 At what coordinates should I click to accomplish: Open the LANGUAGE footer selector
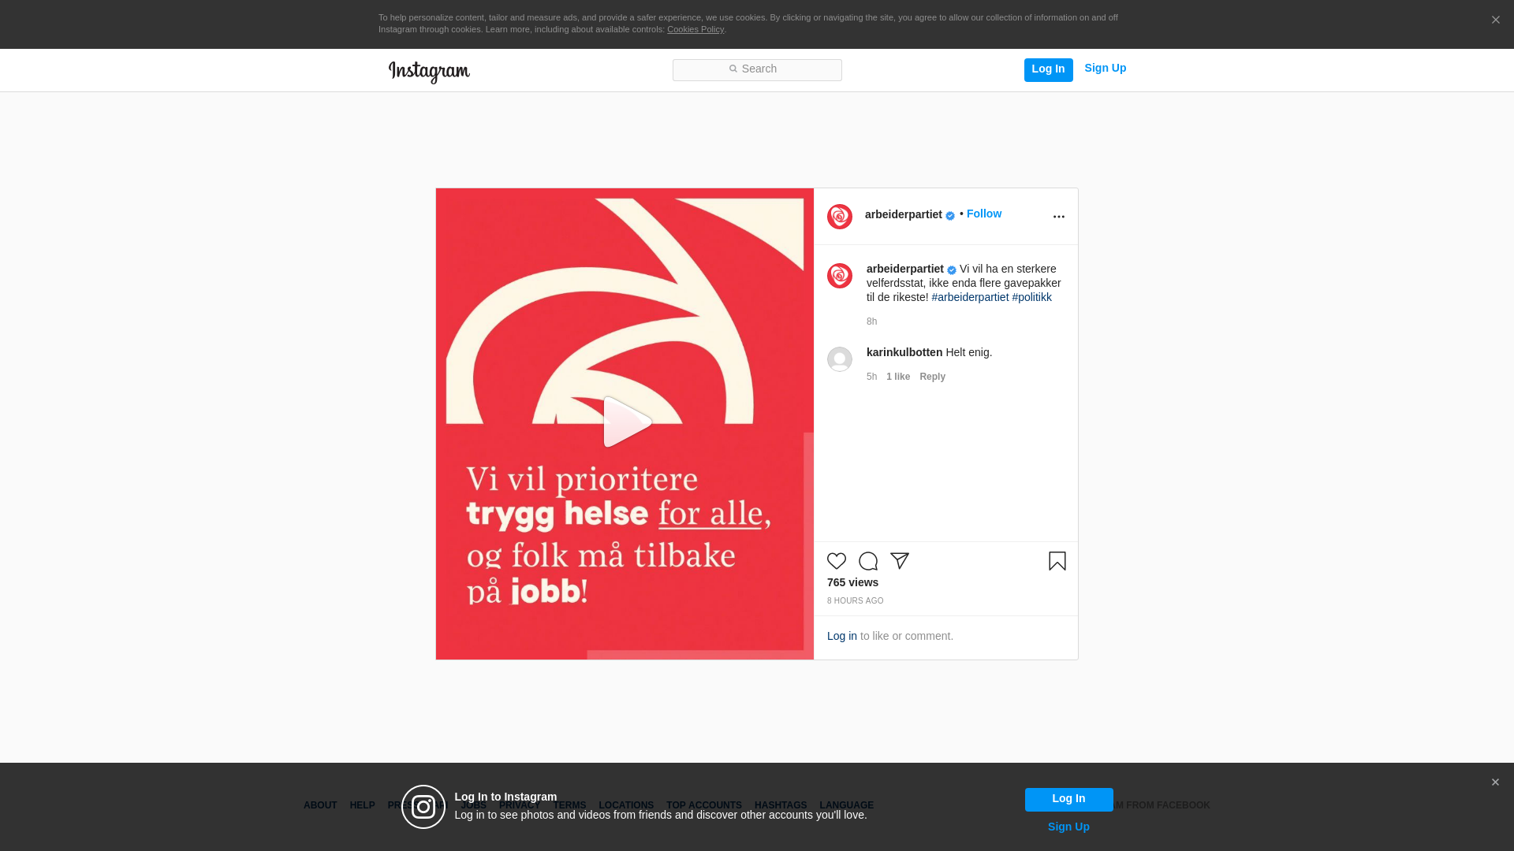tap(846, 805)
